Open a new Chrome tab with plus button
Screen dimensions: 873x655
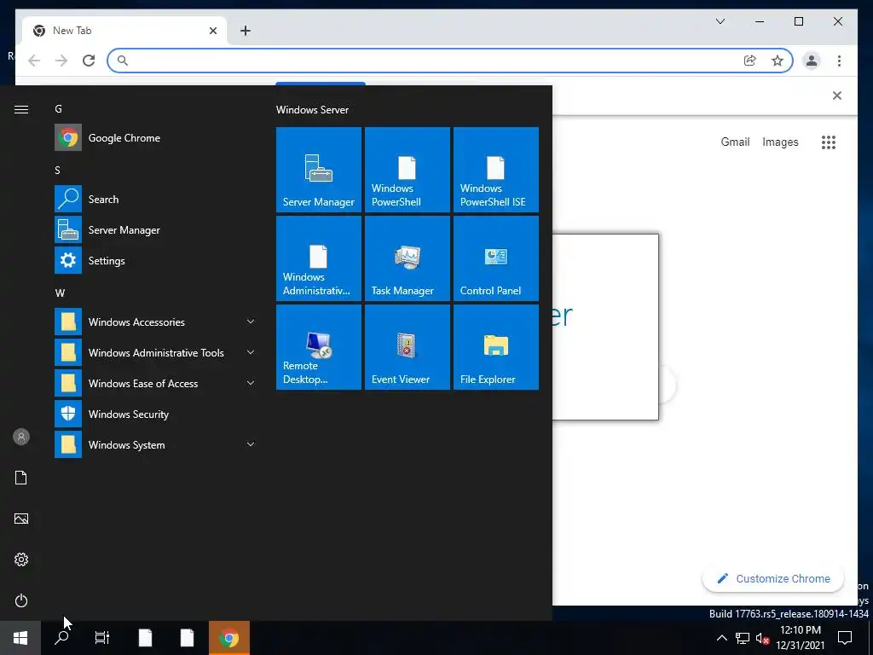245,31
